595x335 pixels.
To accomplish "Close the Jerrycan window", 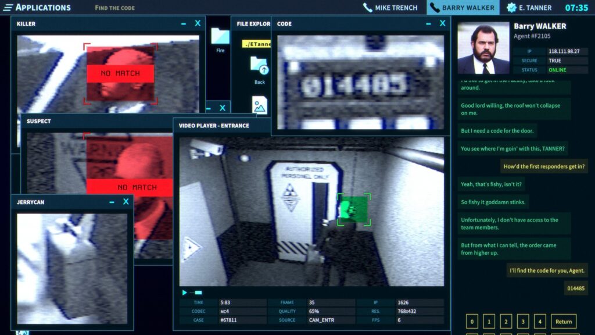I will (126, 202).
